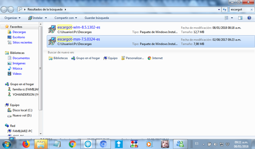Image resolution: width=255 pixels, height=149 pixels.
Task: Open the view options dropdown arrow
Action: click(232, 18)
